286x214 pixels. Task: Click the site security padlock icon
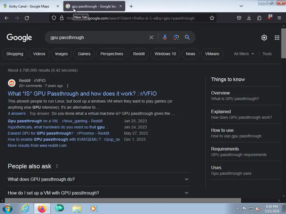click(62, 18)
